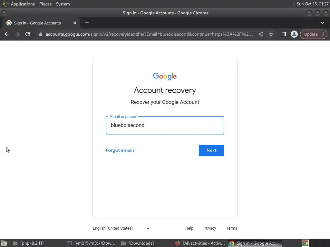Switch to the vm3@vm3 terminal taskbar window
The image size is (330, 247).
click(91, 243)
